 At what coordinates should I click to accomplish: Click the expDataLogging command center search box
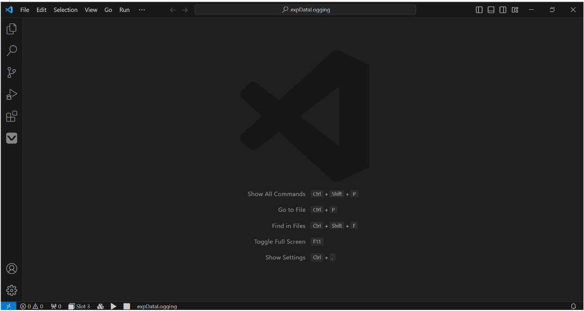coord(305,10)
